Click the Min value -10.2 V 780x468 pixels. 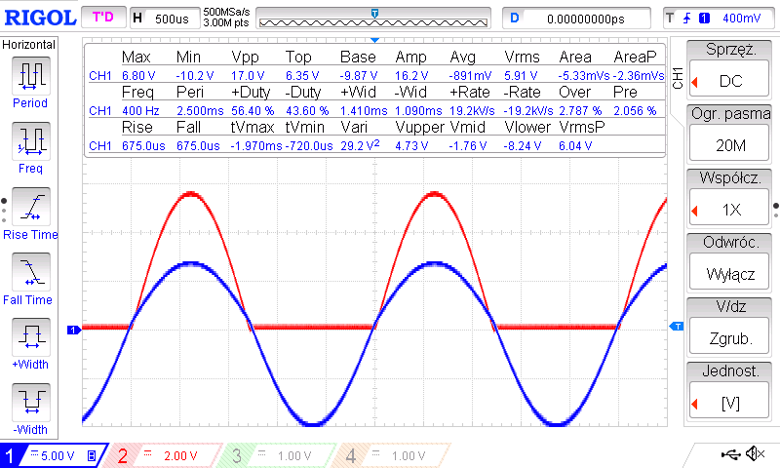tap(194, 76)
